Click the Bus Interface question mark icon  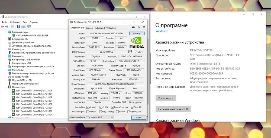pos(144,61)
